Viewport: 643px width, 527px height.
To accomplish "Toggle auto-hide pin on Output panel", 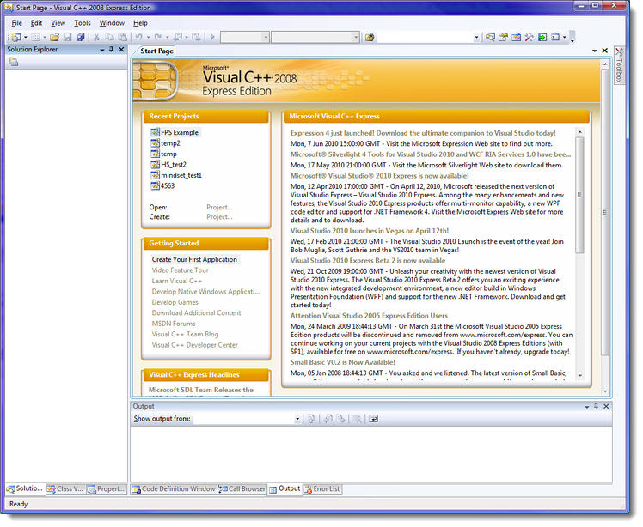I will coord(596,406).
